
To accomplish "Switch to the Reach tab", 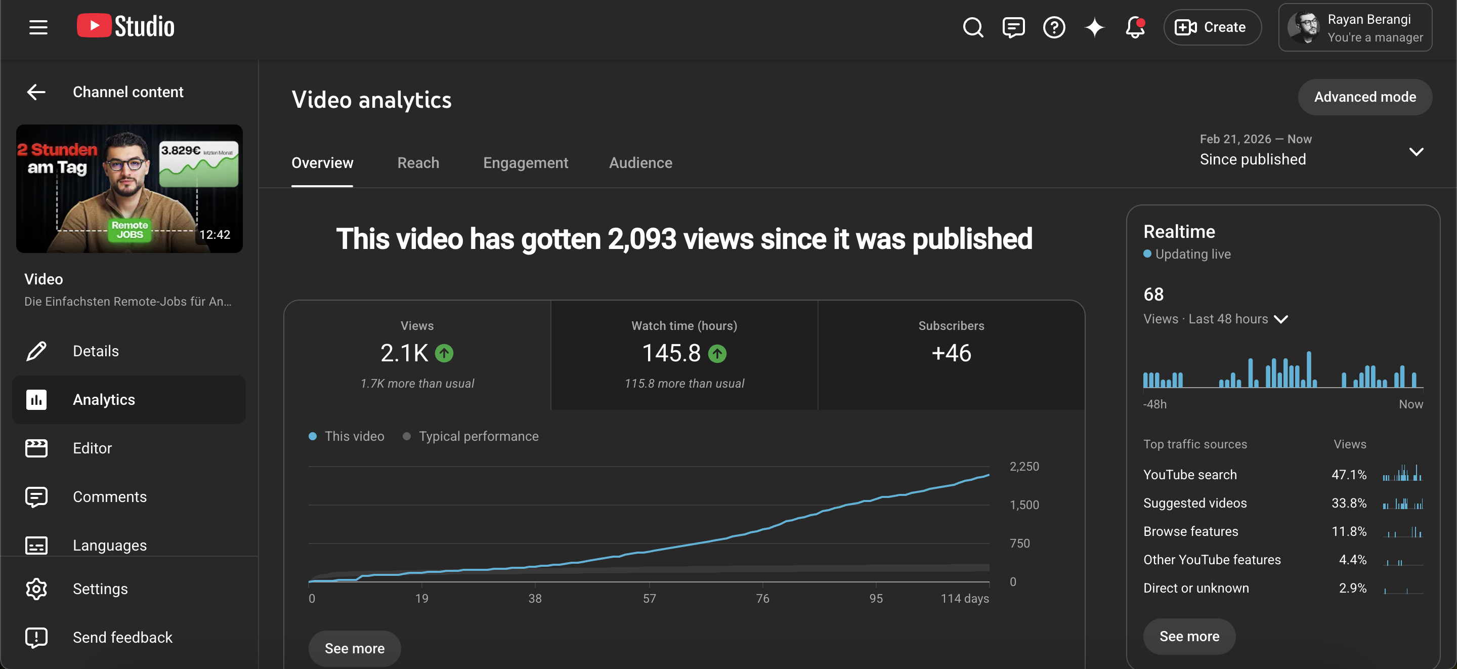I will [x=418, y=163].
